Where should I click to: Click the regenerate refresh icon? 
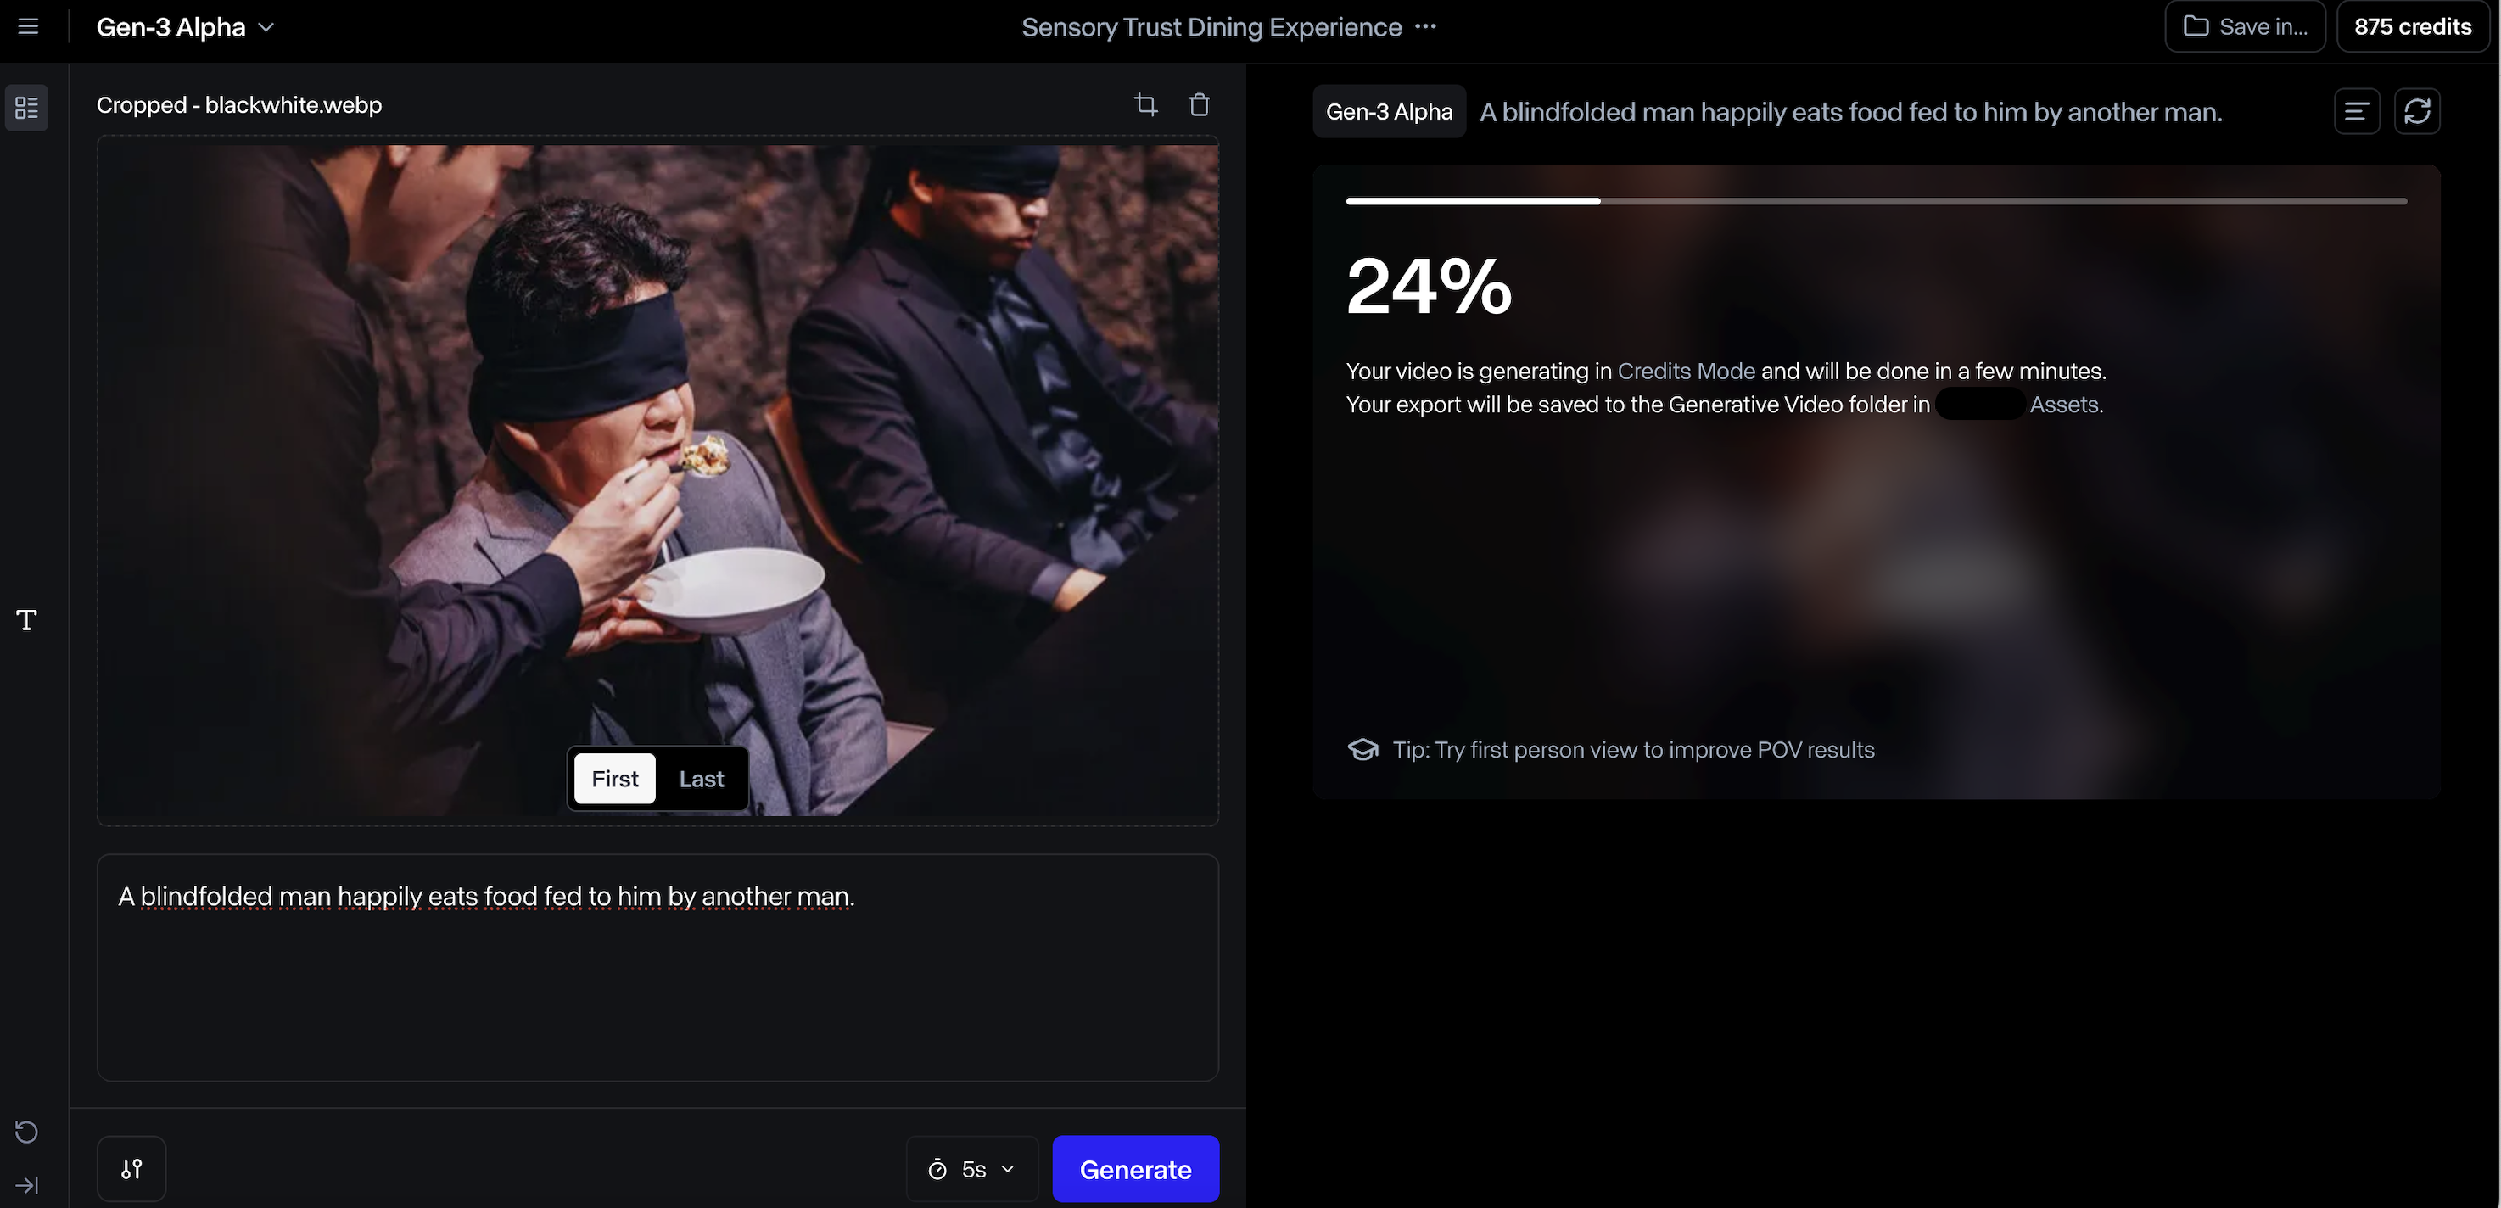2416,112
